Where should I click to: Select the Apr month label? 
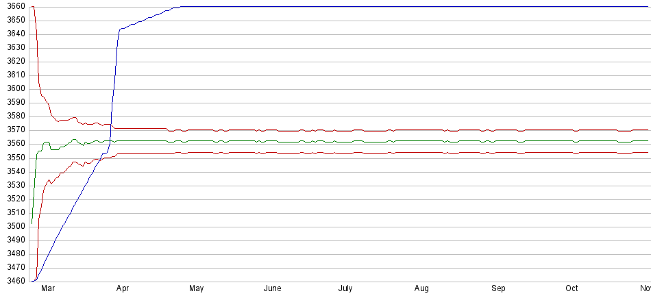coord(123,289)
